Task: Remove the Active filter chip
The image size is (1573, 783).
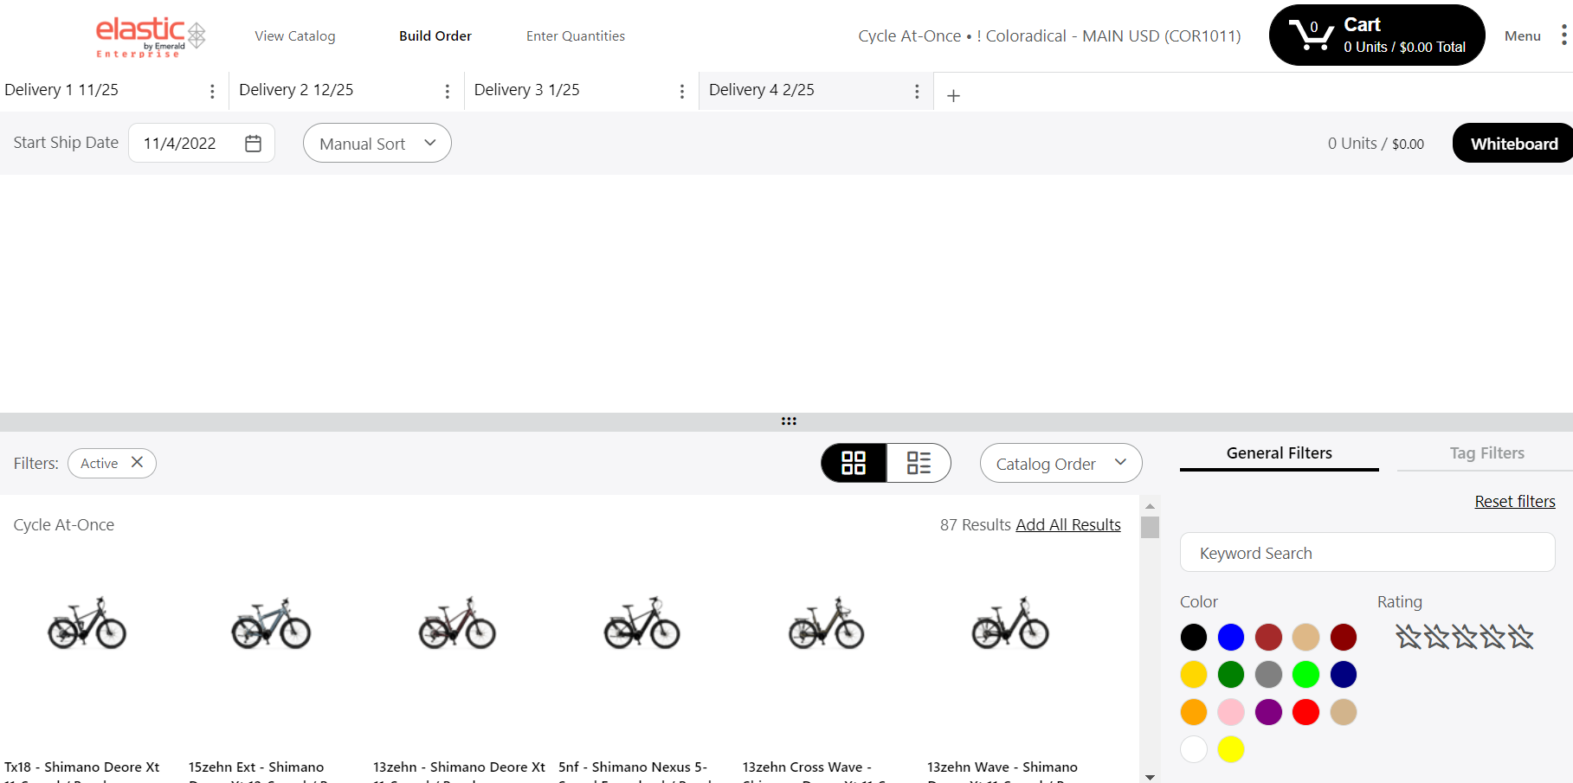Action: tap(137, 463)
